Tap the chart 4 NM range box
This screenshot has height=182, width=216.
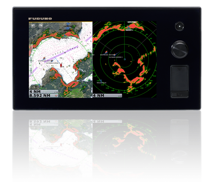tap(44, 91)
